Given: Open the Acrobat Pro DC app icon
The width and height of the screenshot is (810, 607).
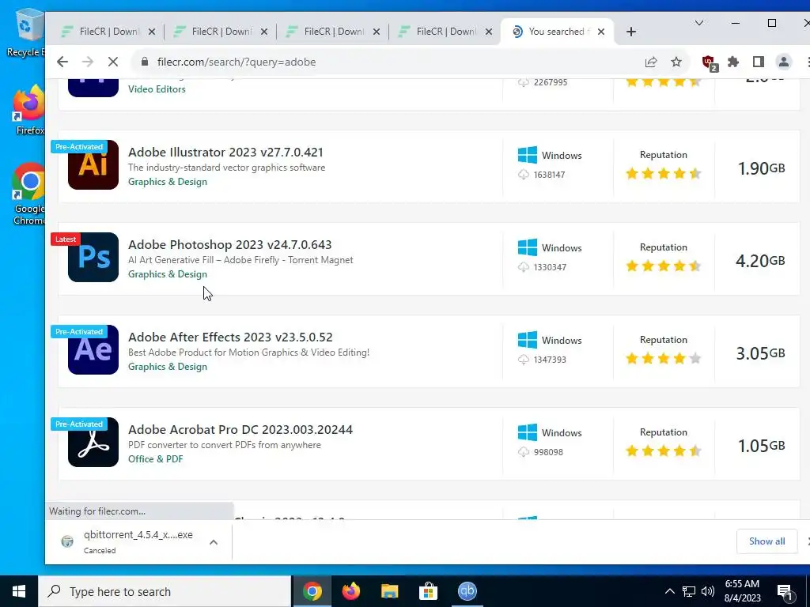Looking at the screenshot, I should click(x=93, y=442).
